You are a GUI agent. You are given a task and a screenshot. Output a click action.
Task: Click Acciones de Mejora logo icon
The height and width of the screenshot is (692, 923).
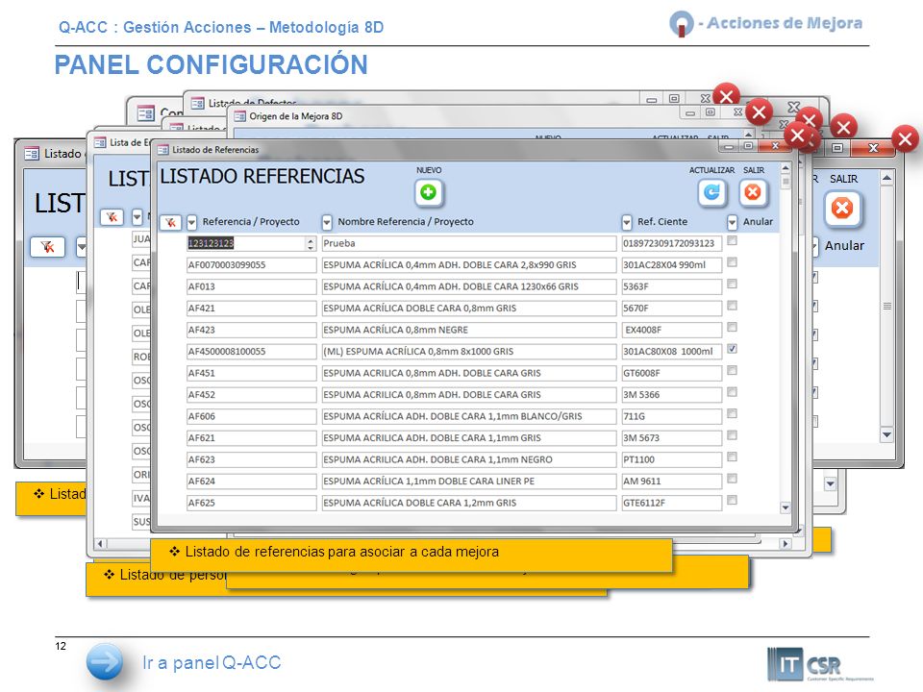(681, 24)
